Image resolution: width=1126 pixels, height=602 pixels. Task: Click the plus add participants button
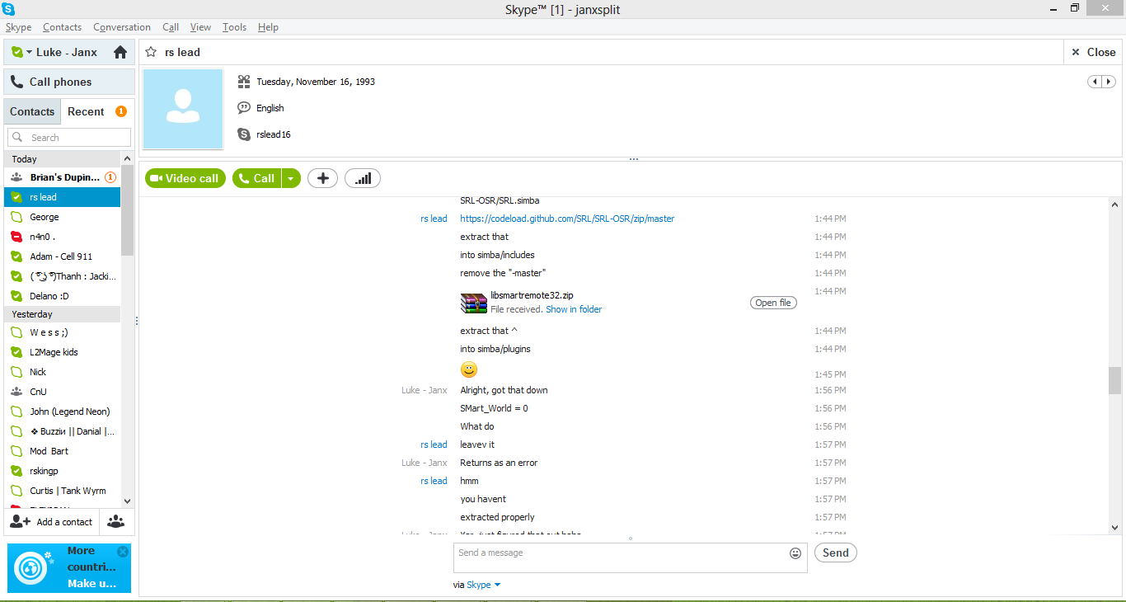point(322,178)
